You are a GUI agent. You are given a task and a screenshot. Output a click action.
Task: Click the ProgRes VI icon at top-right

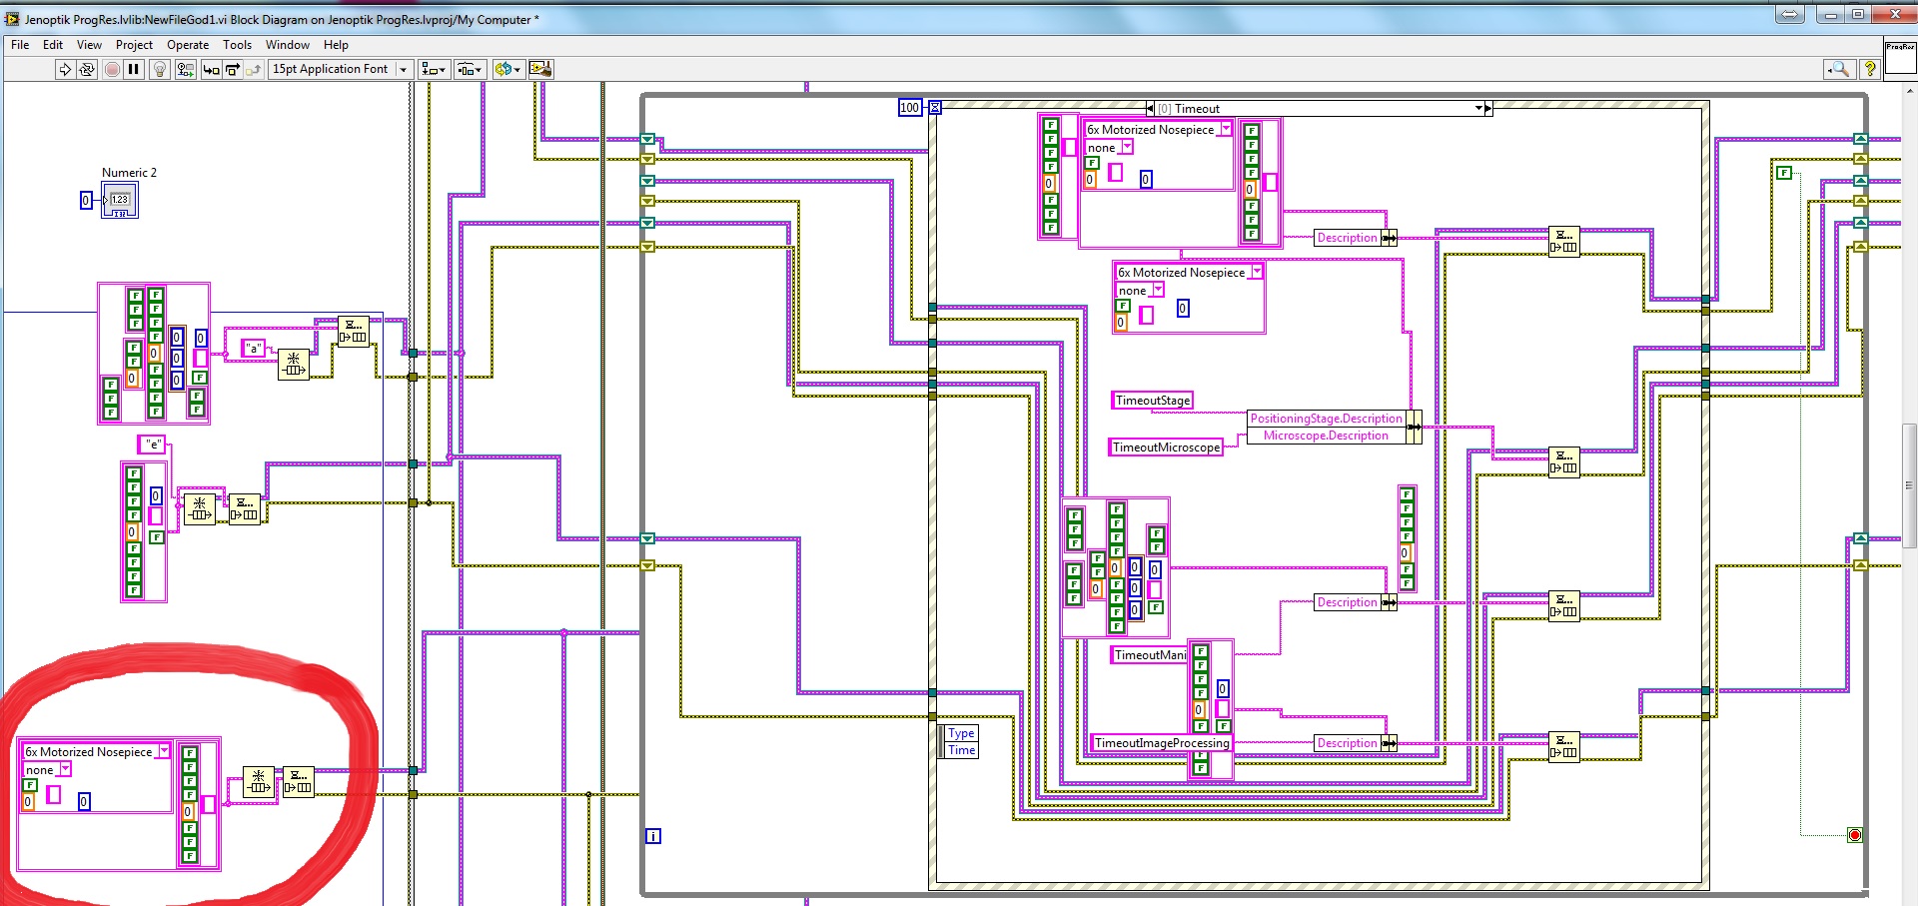[1900, 58]
